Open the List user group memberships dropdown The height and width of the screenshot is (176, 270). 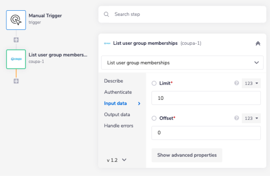tap(182, 63)
